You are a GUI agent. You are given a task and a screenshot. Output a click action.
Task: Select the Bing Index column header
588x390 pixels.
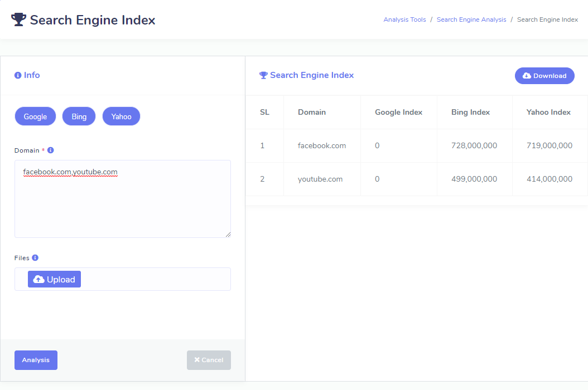[x=470, y=112]
